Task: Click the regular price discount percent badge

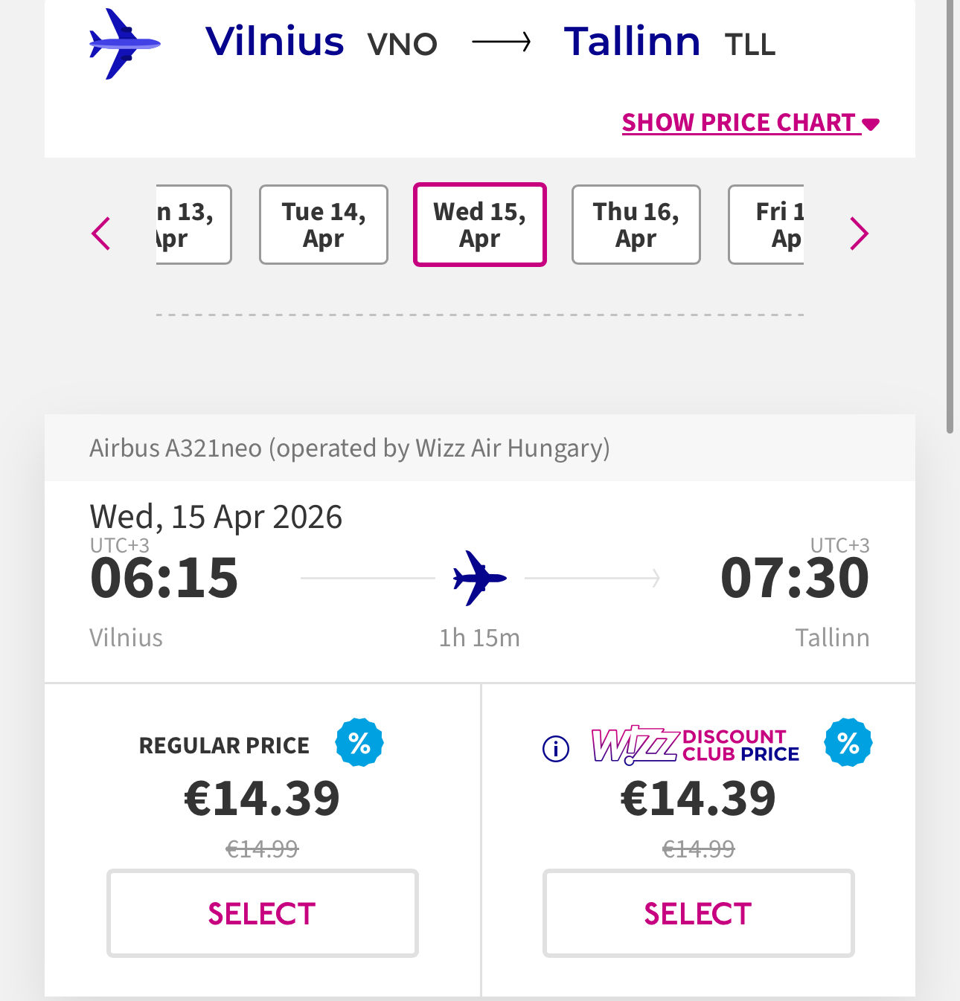Action: point(359,742)
